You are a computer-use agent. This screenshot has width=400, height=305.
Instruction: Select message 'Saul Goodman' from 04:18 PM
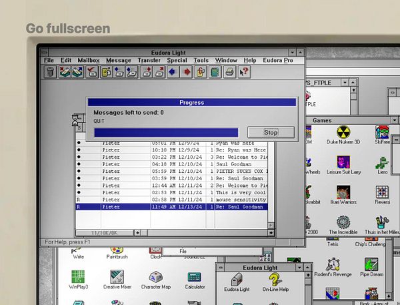[171, 164]
